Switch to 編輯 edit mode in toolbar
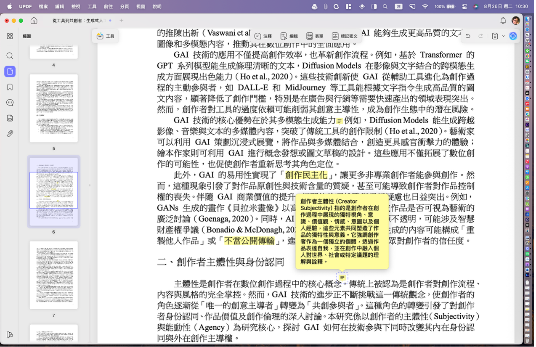Viewport: 536px width, 347px height. 289,36
